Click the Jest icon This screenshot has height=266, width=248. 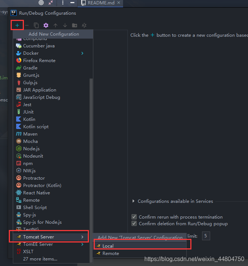click(x=19, y=104)
